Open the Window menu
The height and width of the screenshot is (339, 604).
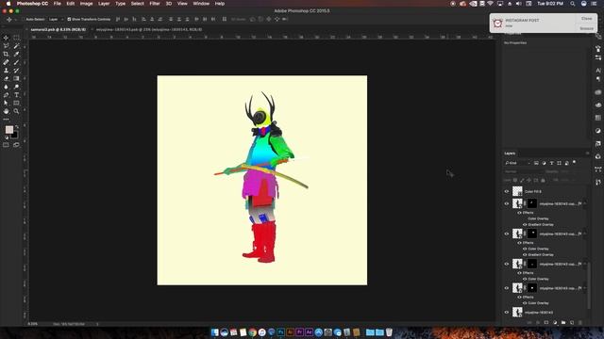click(x=201, y=4)
